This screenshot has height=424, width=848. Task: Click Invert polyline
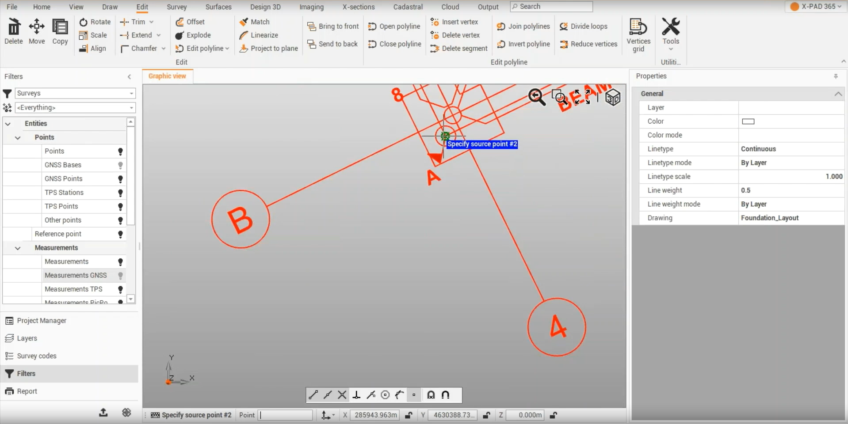click(523, 44)
